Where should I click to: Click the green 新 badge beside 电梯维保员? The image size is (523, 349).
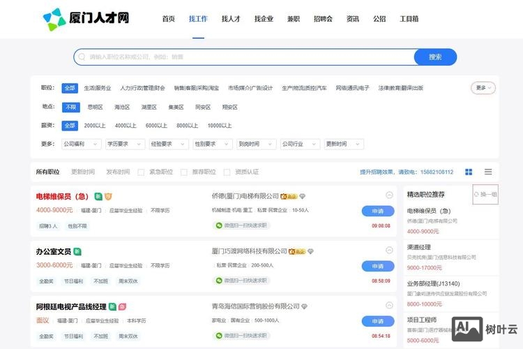(98, 196)
